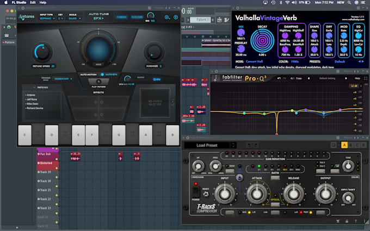Toggle the T-Racks Optical button
This screenshot has width=370, height=231.
(275, 204)
